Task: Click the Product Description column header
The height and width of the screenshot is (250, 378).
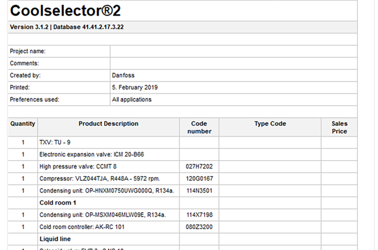Action: (108, 124)
